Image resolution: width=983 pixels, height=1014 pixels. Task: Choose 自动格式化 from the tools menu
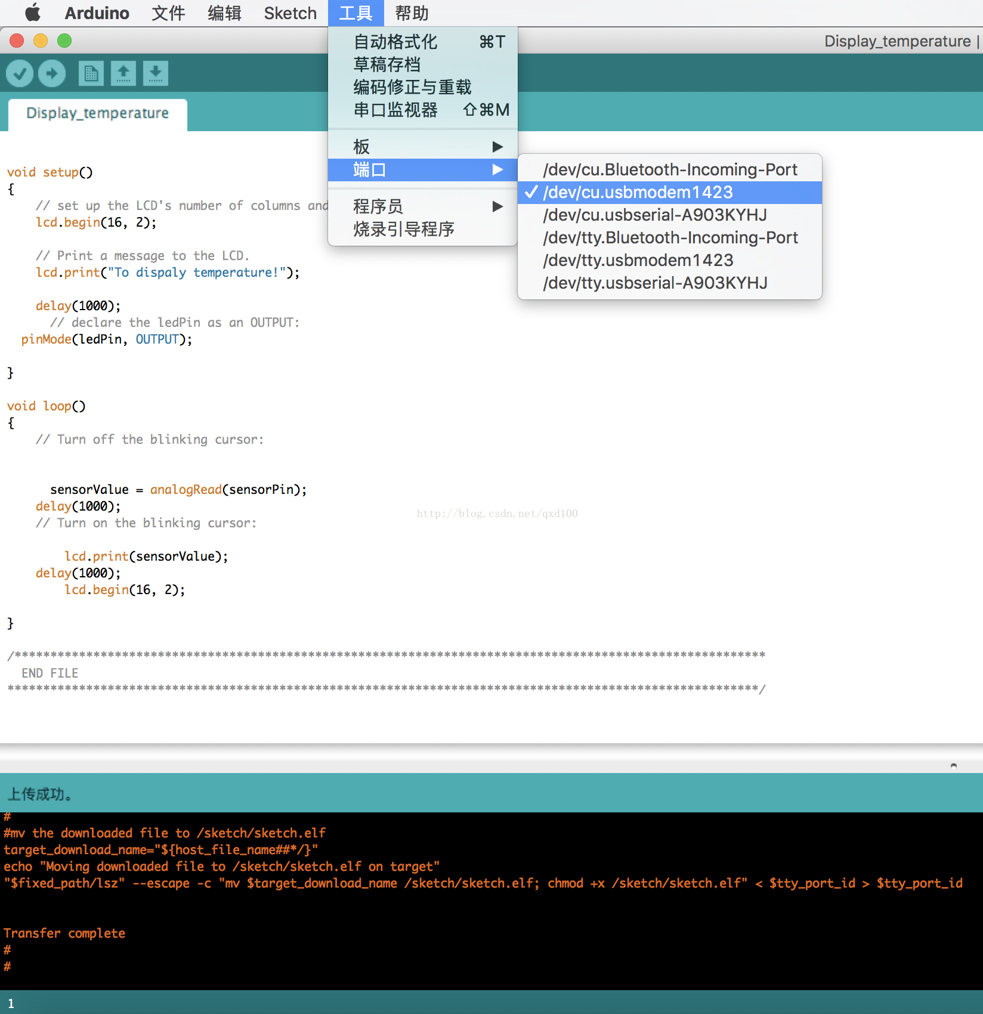tap(423, 42)
